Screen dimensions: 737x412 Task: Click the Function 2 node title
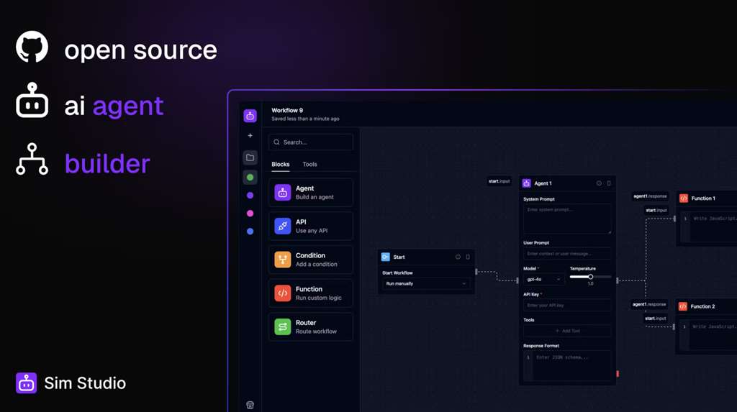[702, 306]
